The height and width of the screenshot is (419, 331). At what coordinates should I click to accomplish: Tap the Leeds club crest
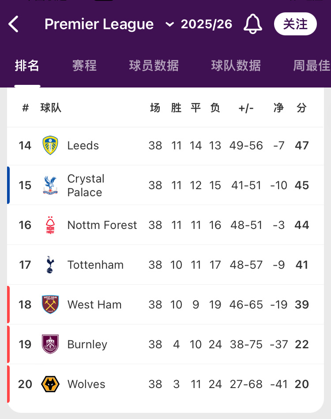[x=50, y=145]
